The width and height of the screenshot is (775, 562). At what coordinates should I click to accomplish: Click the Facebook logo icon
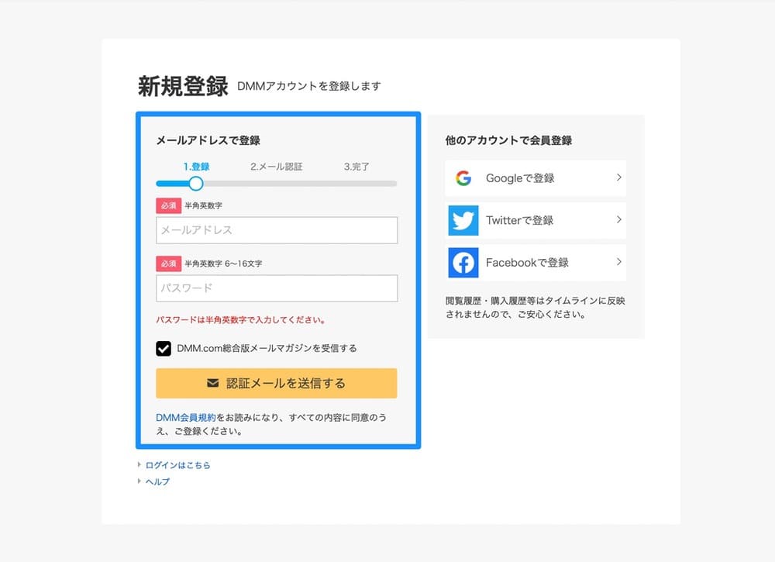463,263
